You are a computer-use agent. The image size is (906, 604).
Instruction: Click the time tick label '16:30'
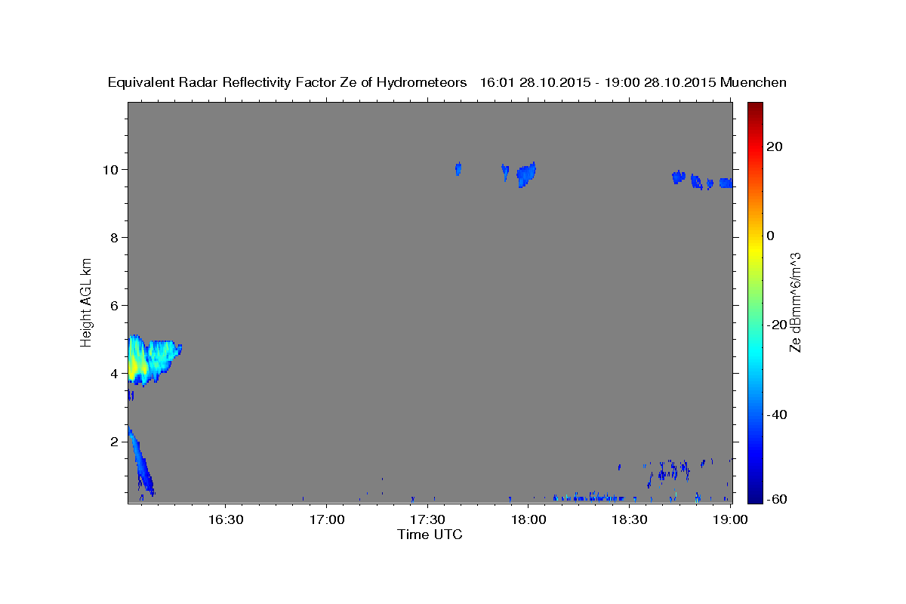click(x=225, y=519)
